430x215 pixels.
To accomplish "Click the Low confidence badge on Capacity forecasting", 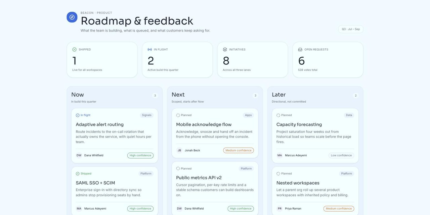I will tap(341, 155).
